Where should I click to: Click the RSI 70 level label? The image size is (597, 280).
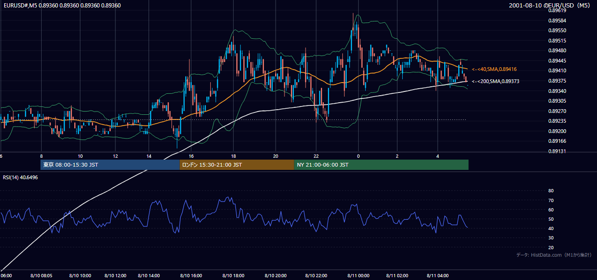point(551,200)
